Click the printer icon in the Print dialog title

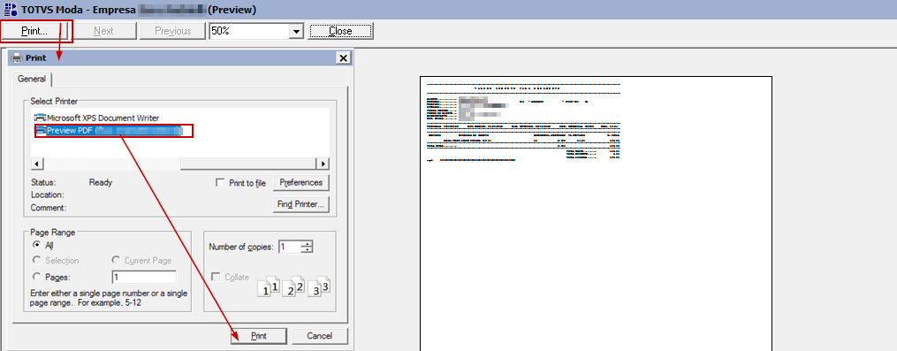tap(17, 57)
